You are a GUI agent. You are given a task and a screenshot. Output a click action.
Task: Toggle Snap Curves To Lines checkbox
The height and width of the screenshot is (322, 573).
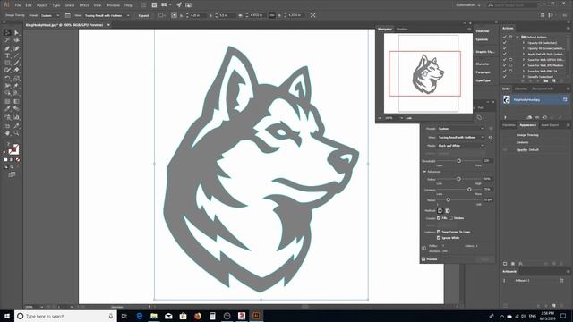click(439, 232)
